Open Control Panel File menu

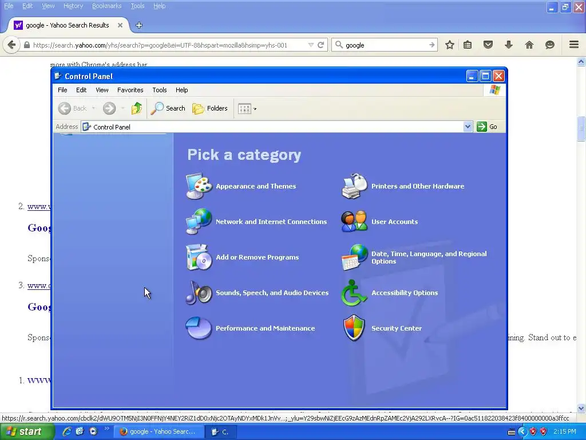[x=62, y=90]
